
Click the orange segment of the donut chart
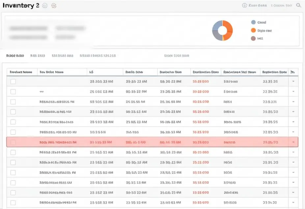point(229,30)
